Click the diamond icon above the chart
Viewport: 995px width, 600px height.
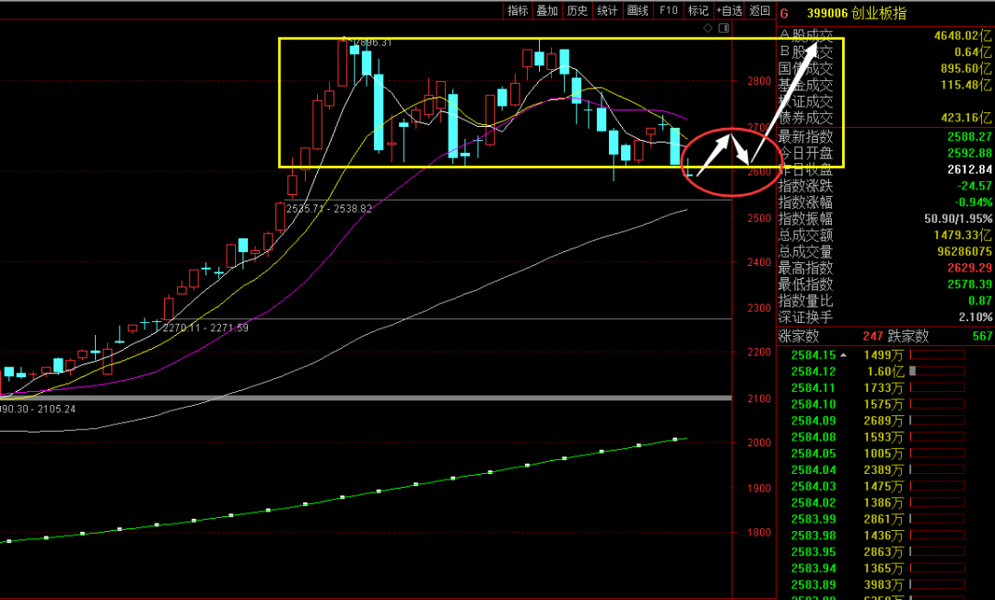tap(708, 28)
